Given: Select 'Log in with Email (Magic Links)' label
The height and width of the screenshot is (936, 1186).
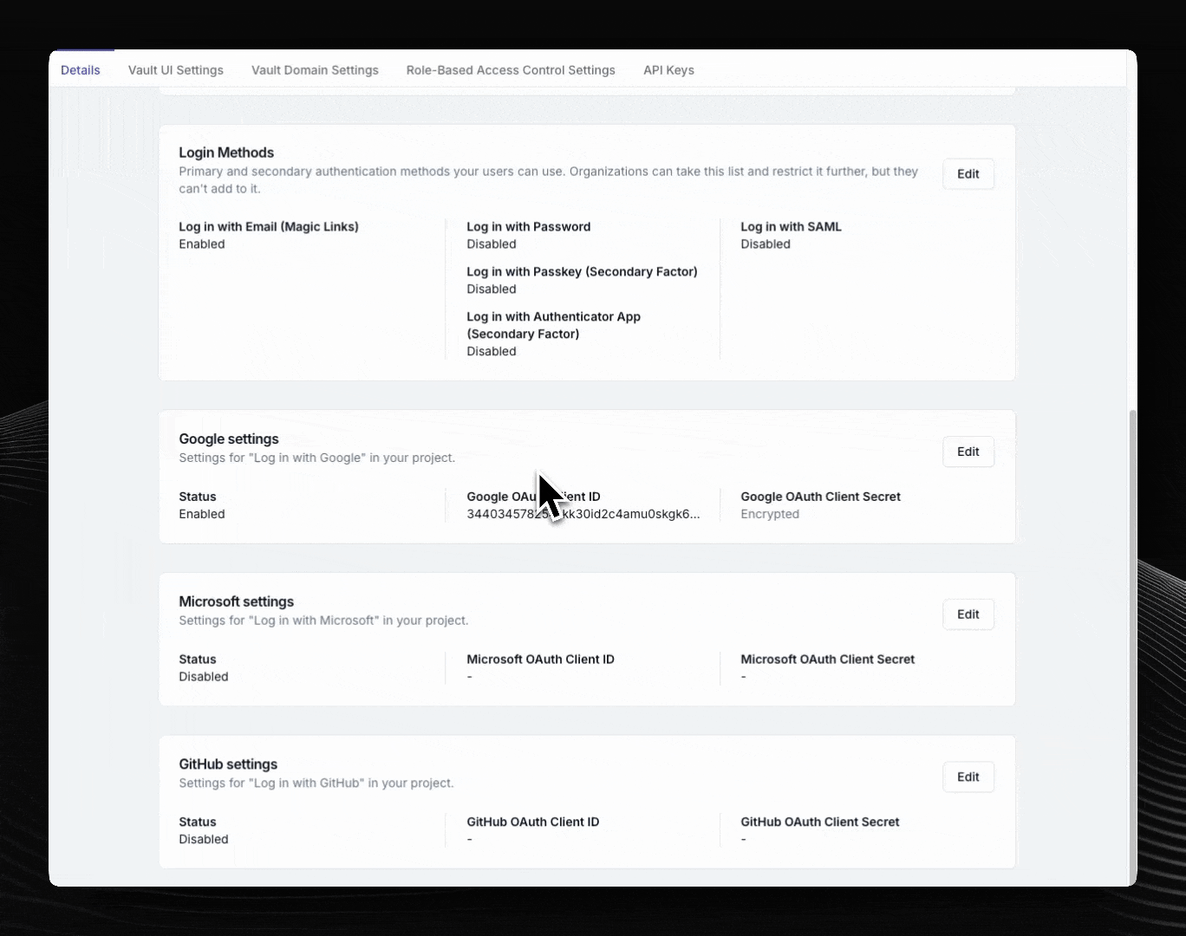Looking at the screenshot, I should (x=269, y=227).
